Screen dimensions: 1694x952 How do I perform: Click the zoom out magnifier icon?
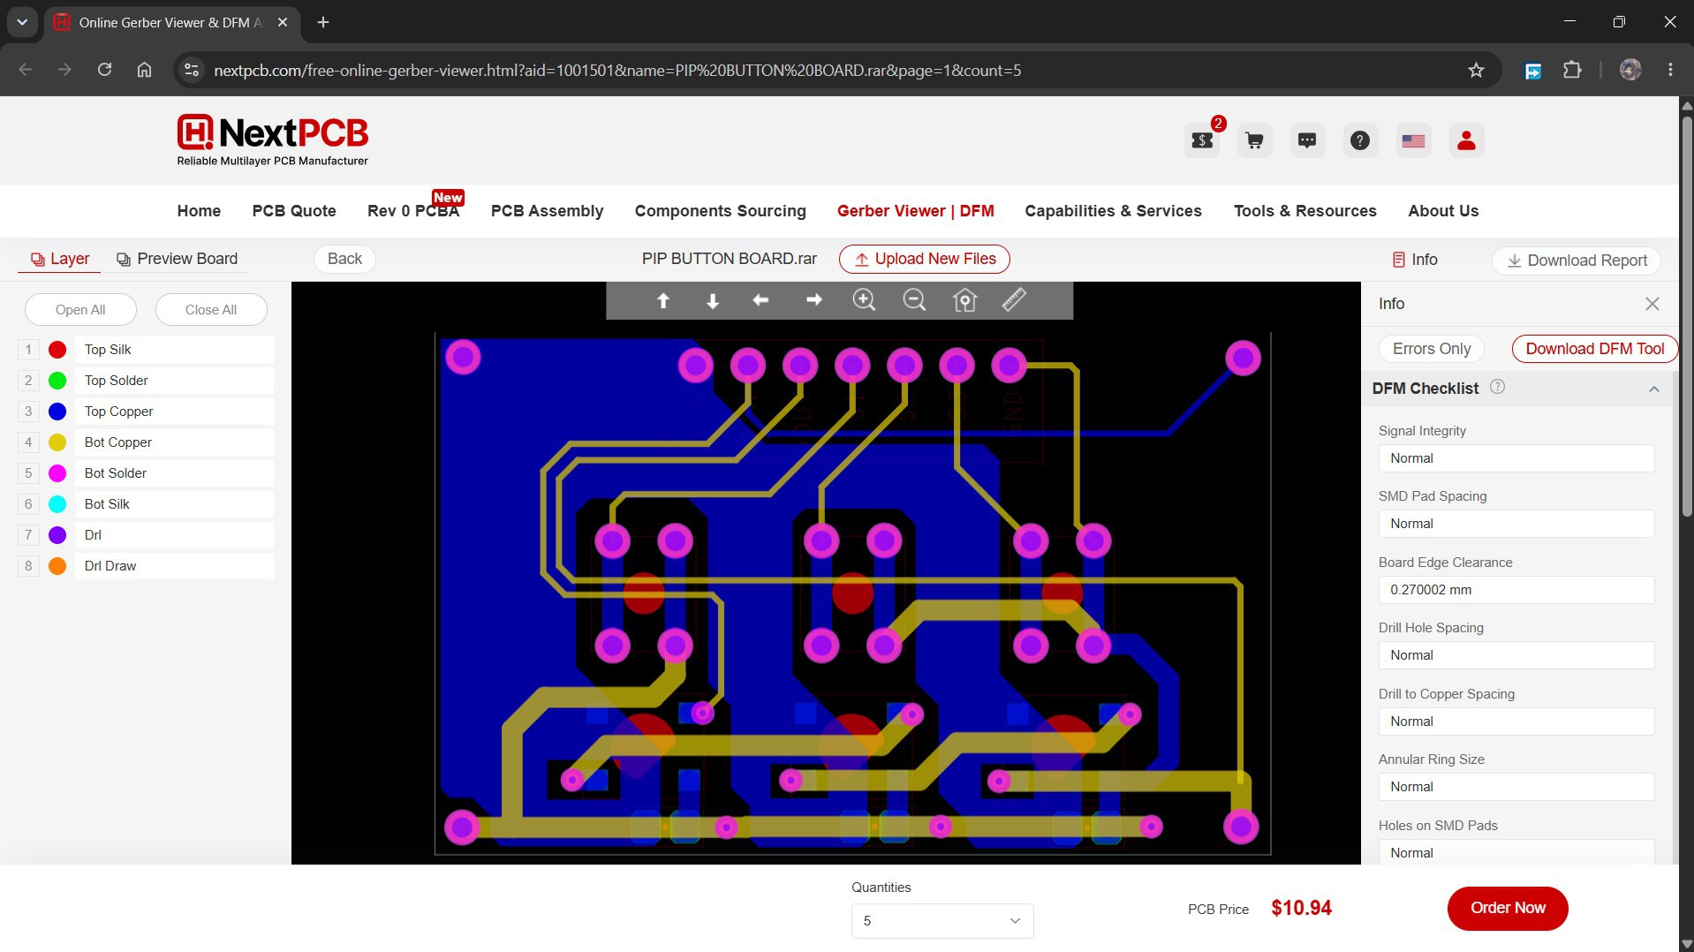[914, 300]
